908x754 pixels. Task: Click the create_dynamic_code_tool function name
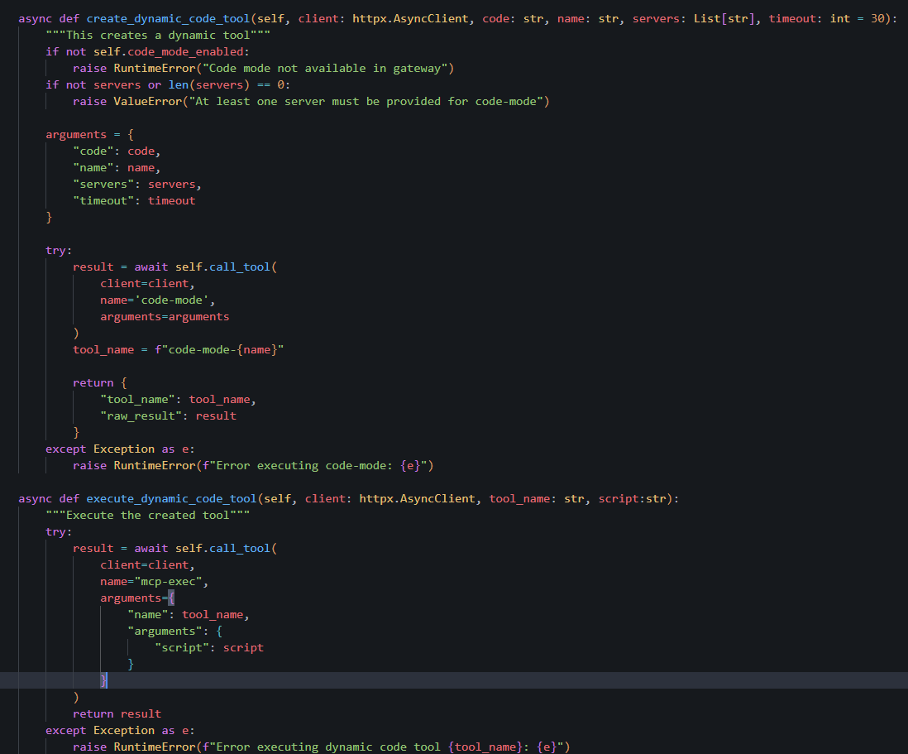(x=169, y=18)
